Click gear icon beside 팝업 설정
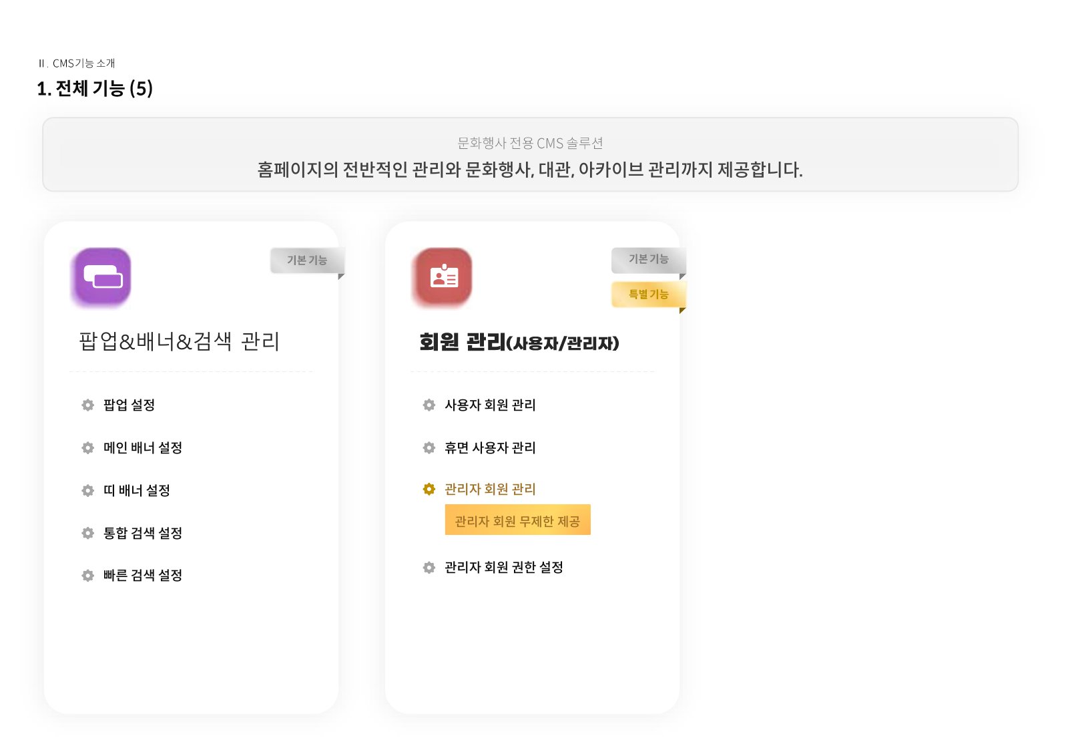This screenshot has height=756, width=1068. pyautogui.click(x=87, y=405)
